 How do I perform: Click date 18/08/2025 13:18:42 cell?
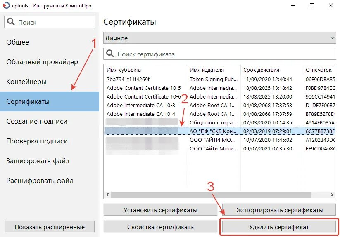pyautogui.click(x=268, y=88)
